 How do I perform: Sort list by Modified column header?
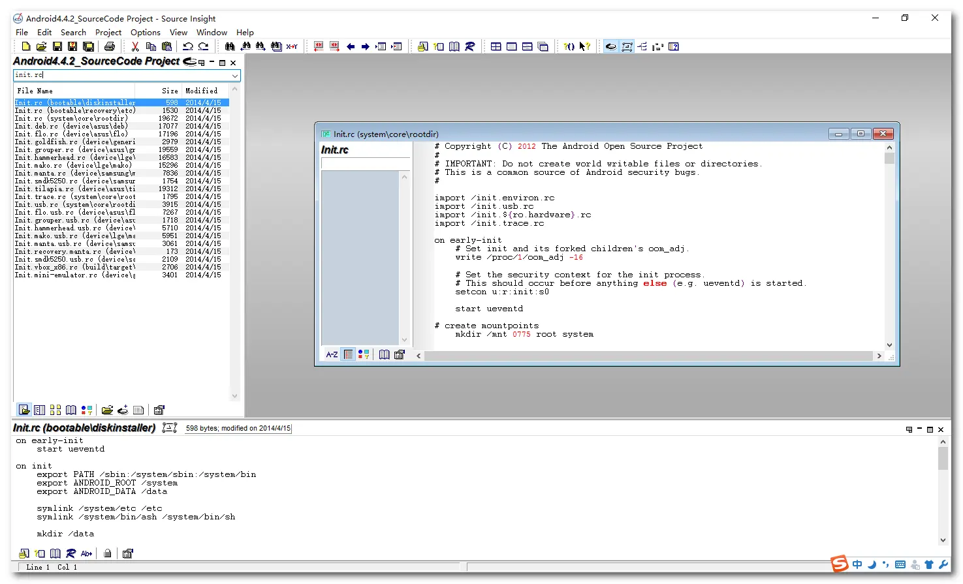(206, 91)
